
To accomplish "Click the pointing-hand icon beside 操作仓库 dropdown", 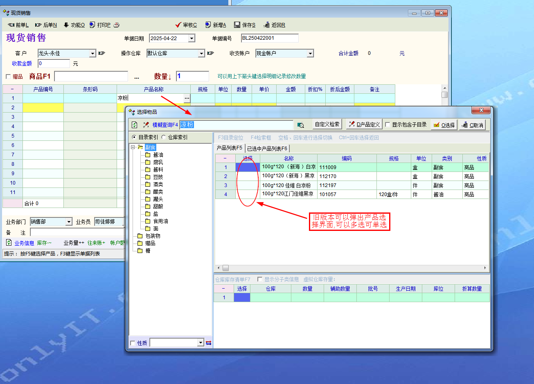I will (211, 53).
